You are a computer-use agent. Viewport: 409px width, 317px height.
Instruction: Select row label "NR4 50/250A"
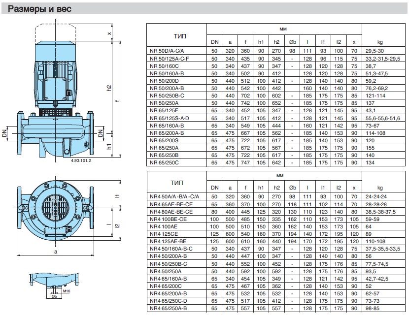(166, 271)
